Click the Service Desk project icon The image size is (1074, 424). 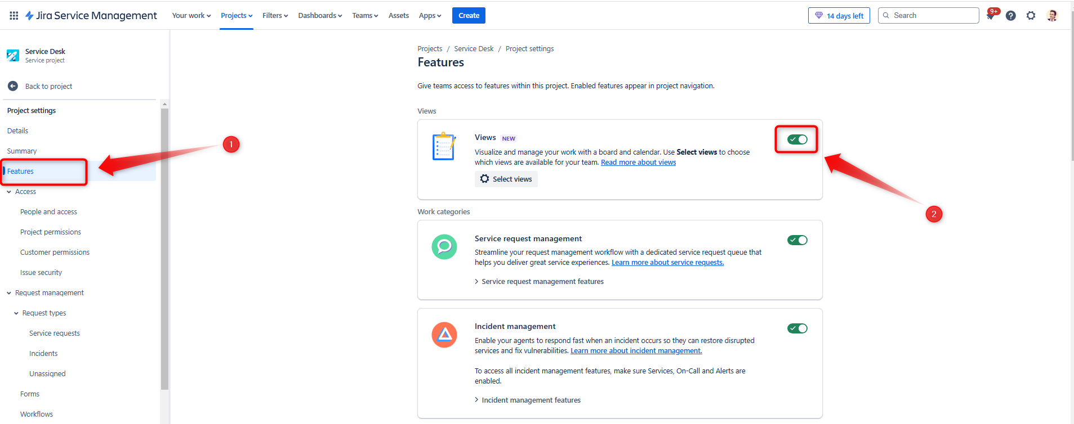(13, 55)
